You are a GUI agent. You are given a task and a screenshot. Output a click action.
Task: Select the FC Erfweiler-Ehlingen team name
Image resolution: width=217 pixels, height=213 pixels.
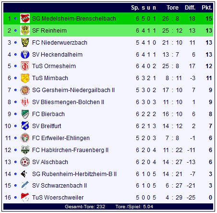point(61,138)
